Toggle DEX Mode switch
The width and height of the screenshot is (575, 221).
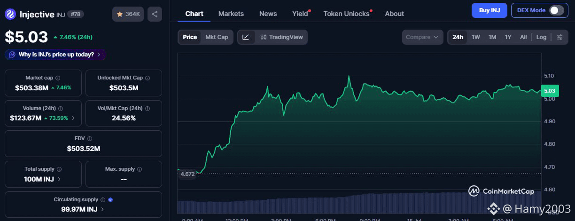556,10
